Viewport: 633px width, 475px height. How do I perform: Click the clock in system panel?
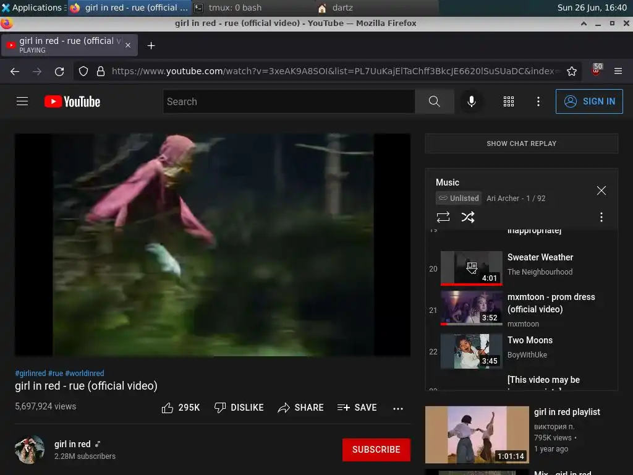pyautogui.click(x=592, y=7)
